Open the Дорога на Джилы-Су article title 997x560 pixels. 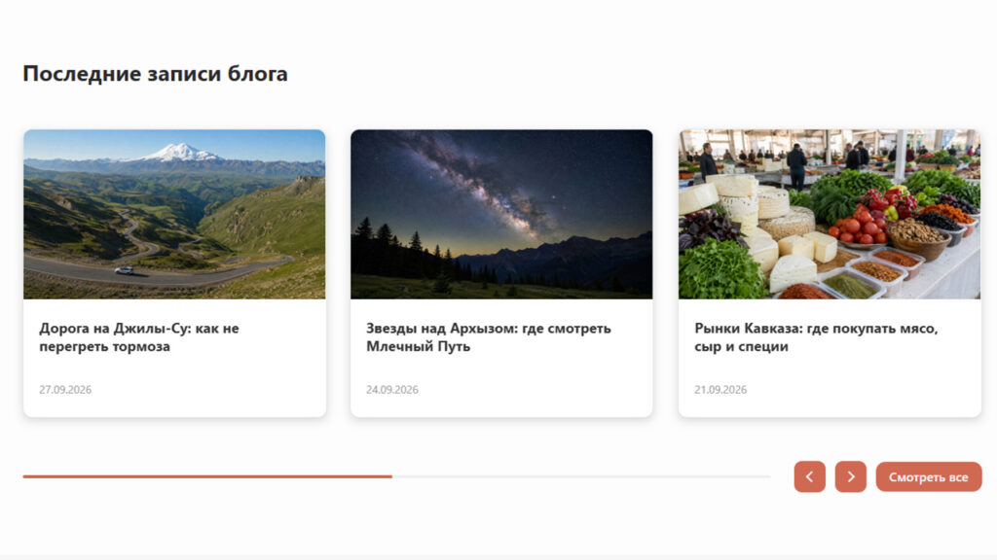(139, 337)
